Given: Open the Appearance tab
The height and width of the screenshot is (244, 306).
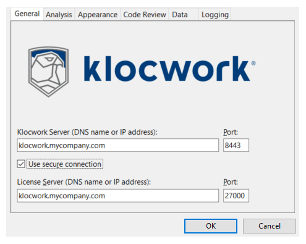Looking at the screenshot, I should 98,15.
